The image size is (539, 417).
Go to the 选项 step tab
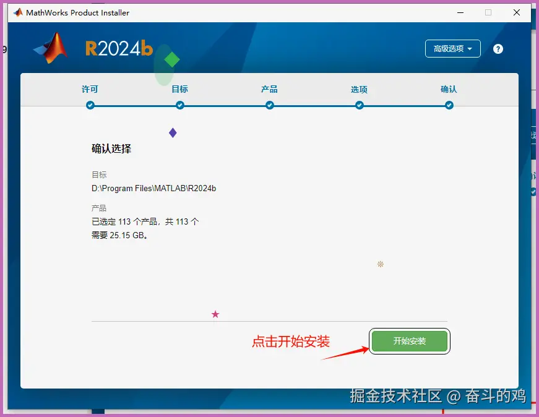[x=359, y=89]
